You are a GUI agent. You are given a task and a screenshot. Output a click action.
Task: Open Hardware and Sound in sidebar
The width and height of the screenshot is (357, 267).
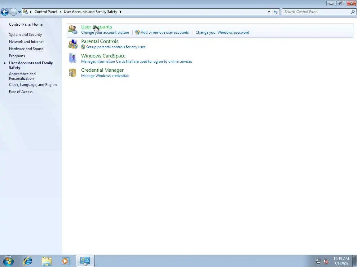click(x=26, y=49)
